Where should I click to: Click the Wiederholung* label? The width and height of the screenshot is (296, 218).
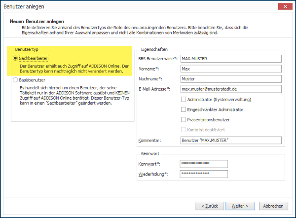153,174
